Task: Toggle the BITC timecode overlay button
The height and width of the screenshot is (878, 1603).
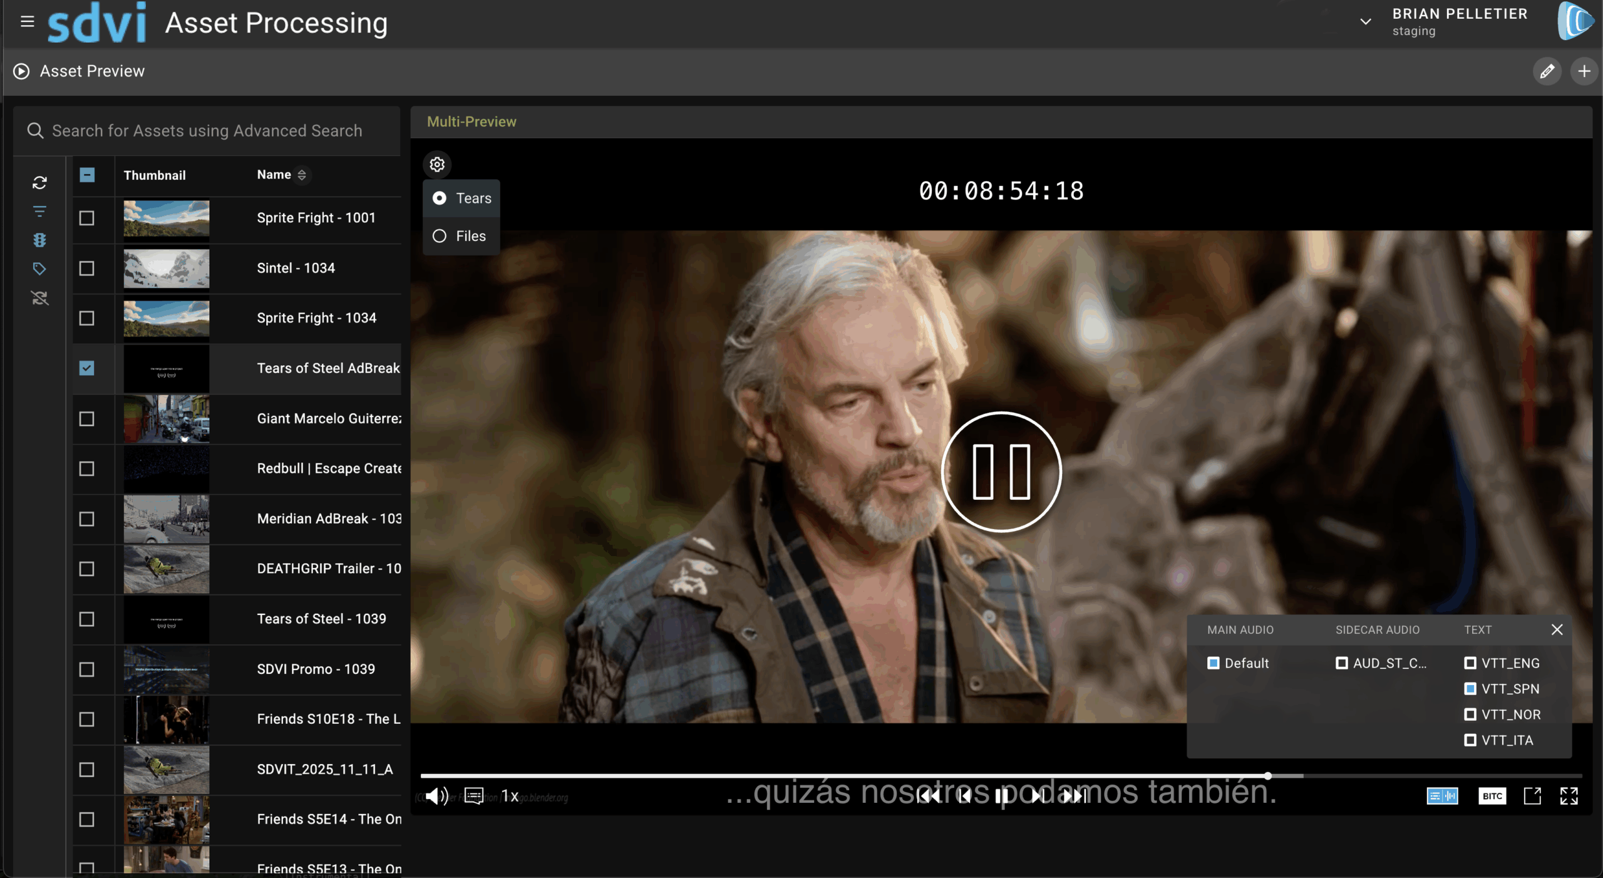Action: pyautogui.click(x=1492, y=796)
